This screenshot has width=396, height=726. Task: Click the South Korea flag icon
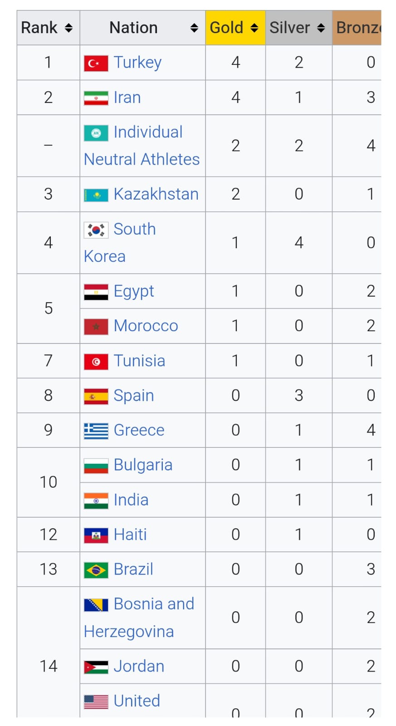(96, 230)
